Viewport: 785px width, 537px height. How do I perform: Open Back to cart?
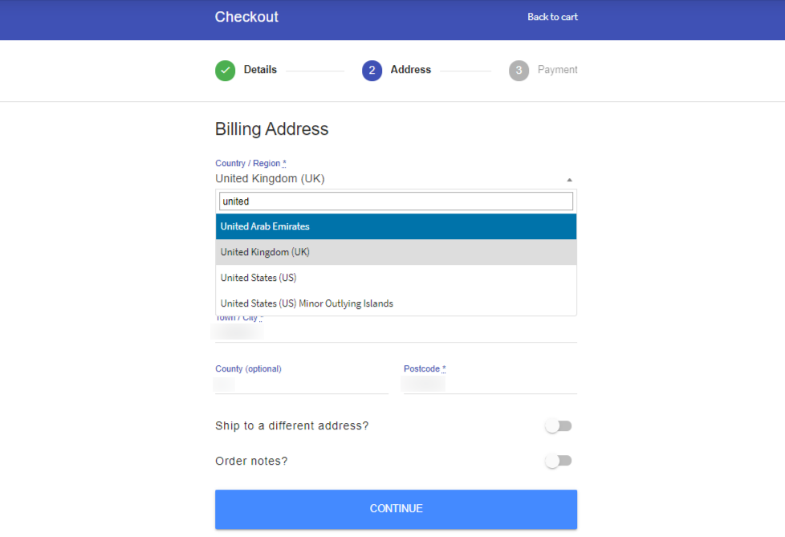(x=551, y=16)
